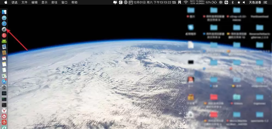
Task: Select the teal folder on the desktop
Action: tap(237, 97)
